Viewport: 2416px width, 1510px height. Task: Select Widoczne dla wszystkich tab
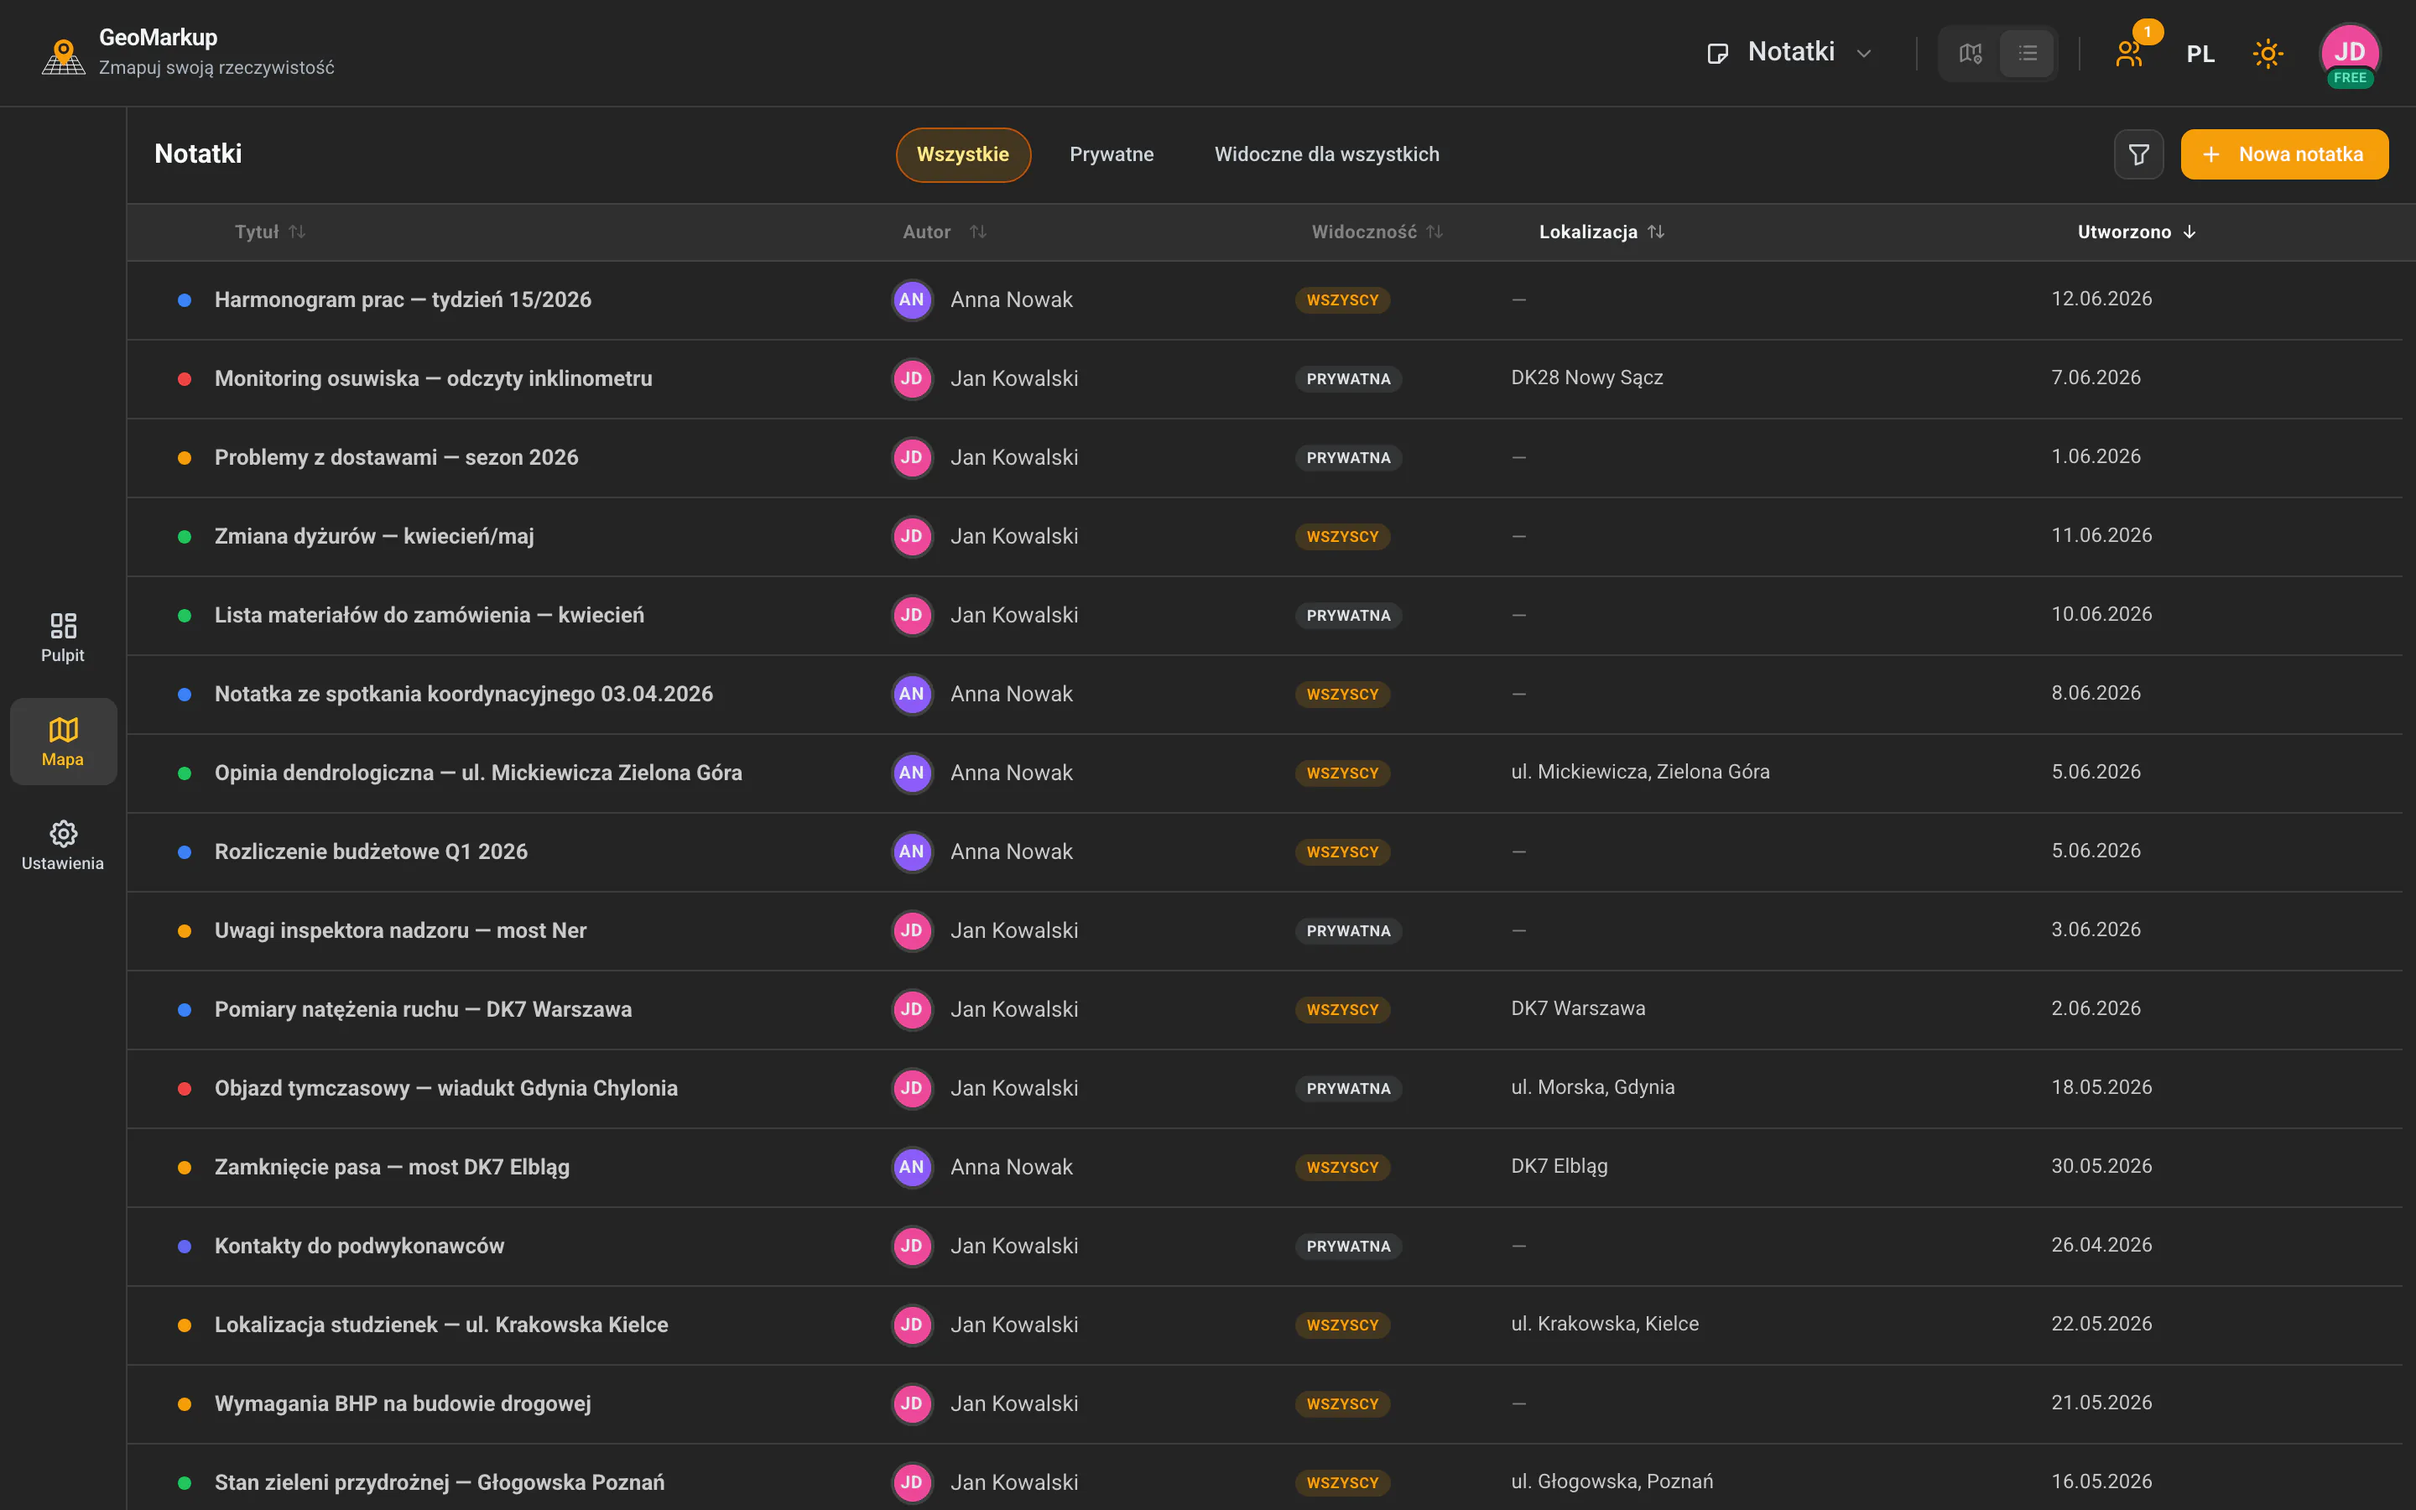(x=1325, y=155)
